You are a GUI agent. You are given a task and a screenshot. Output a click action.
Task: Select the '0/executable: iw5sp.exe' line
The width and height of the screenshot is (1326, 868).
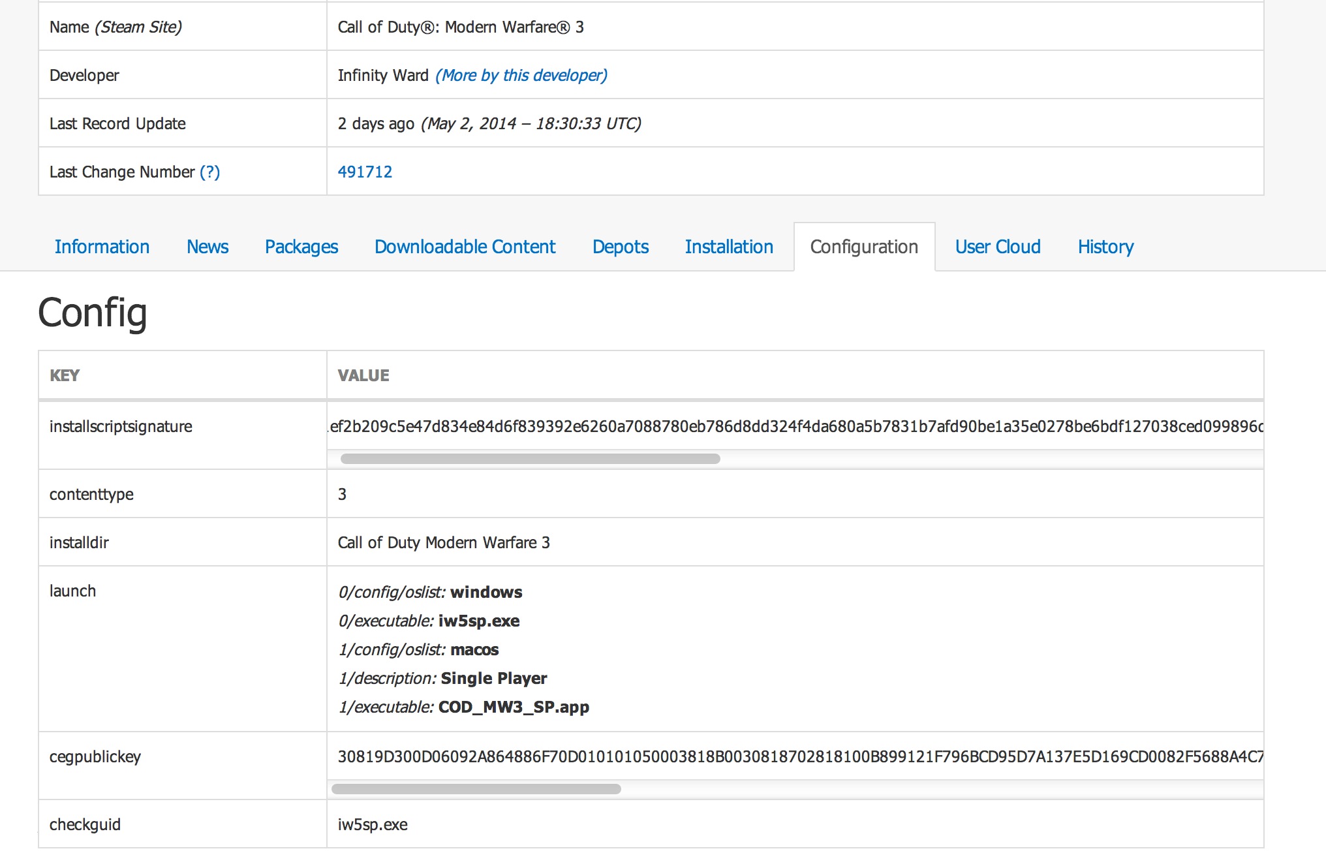click(x=429, y=621)
